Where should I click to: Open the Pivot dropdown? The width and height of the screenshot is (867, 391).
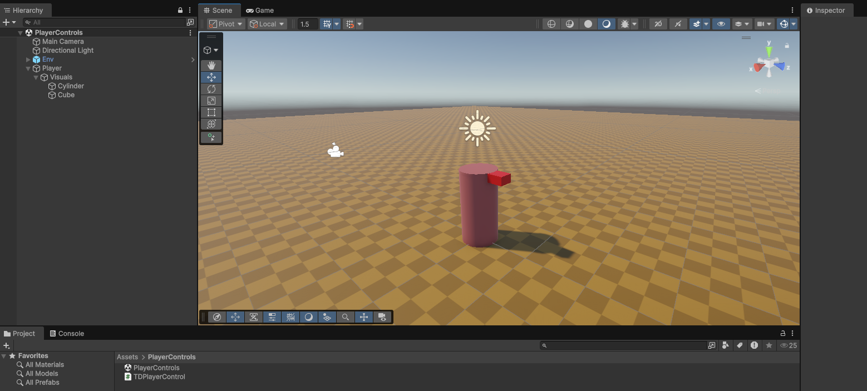(x=226, y=24)
